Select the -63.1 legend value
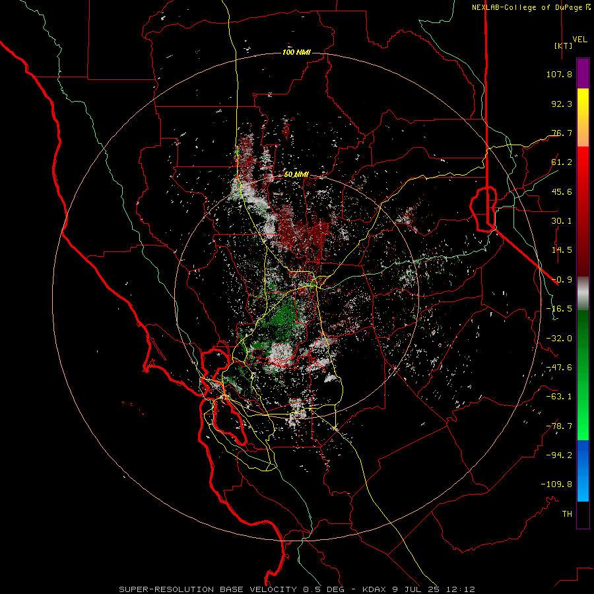The width and height of the screenshot is (594, 594). click(559, 397)
